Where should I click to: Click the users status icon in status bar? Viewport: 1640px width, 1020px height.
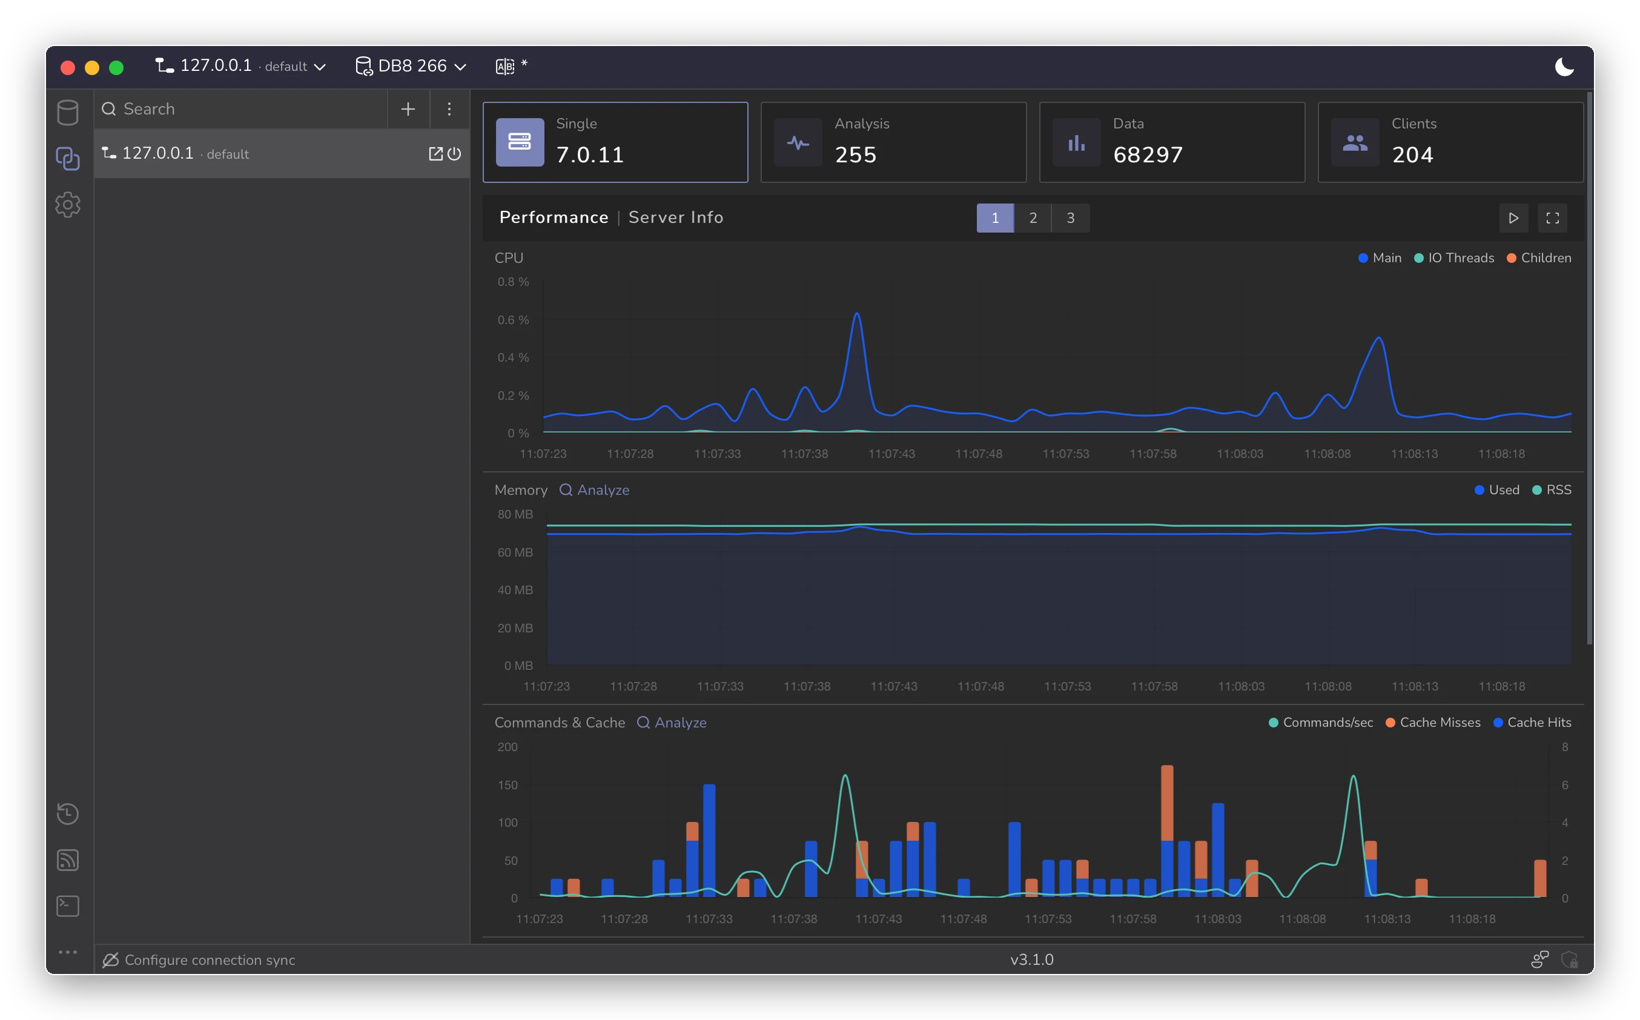click(1540, 959)
